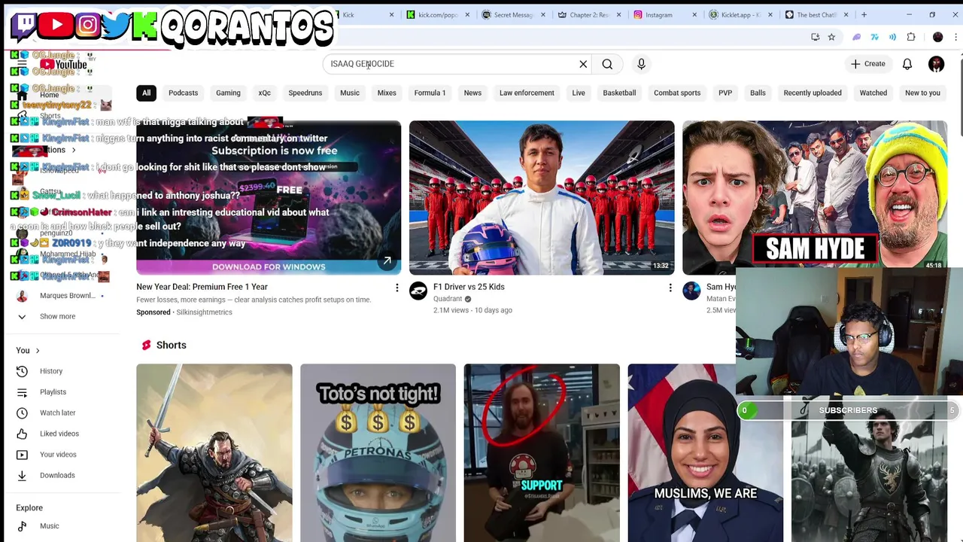The image size is (963, 542).
Task: Select the Recently uploaded chip
Action: [x=813, y=93]
